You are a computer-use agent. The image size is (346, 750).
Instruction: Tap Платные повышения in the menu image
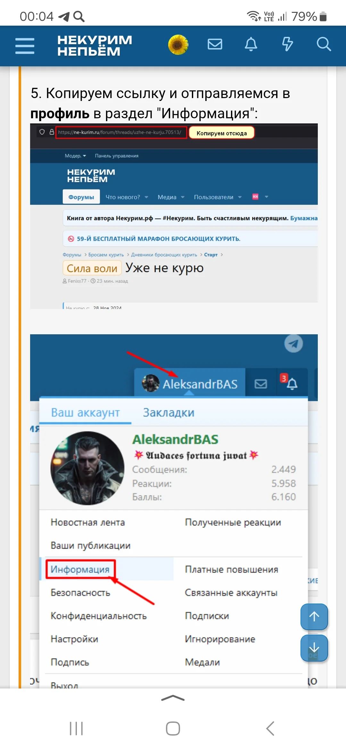coord(232,569)
